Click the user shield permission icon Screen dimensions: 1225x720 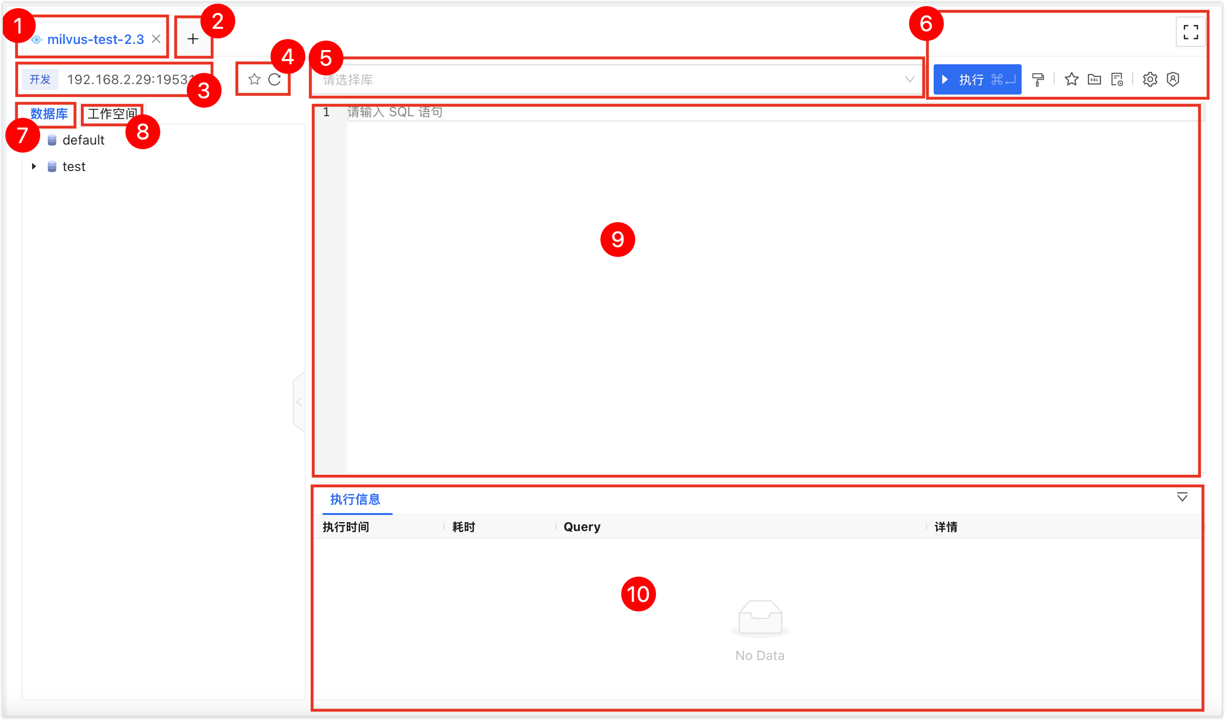(x=1173, y=79)
